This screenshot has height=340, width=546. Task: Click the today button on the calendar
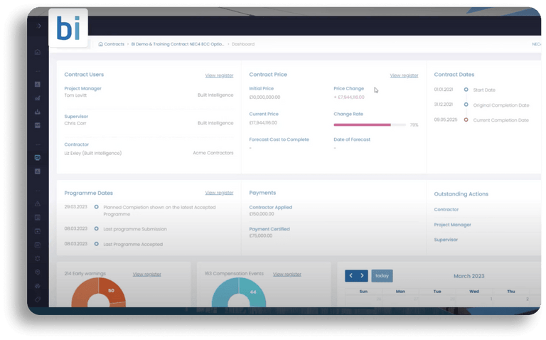point(382,275)
